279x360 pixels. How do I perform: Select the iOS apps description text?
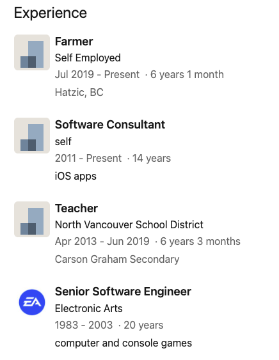coord(76,176)
